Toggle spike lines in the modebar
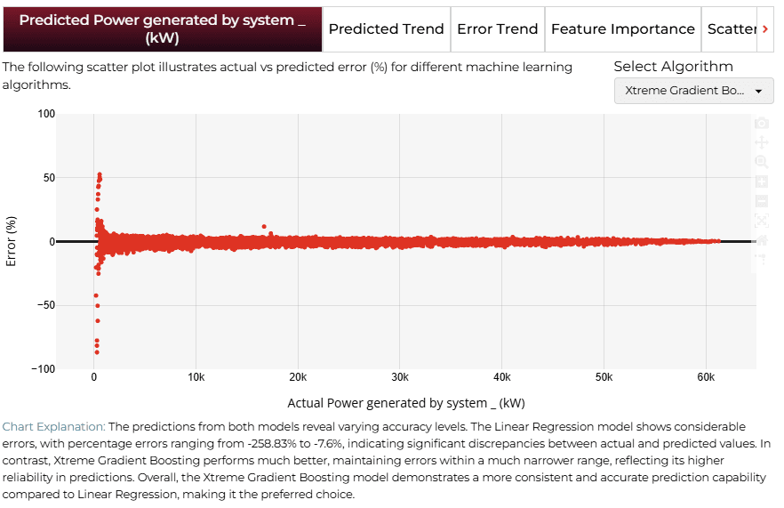784x508 pixels. 762,259
